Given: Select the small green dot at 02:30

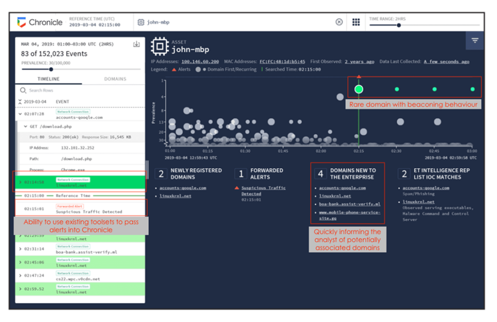Looking at the screenshot, I should [397, 89].
